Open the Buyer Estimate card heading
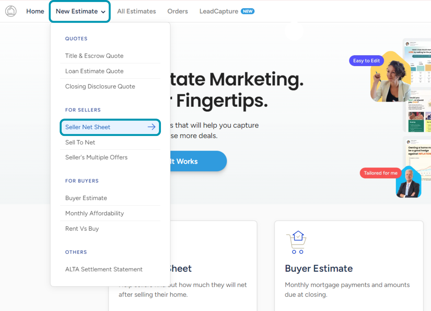The height and width of the screenshot is (311, 431). tap(319, 269)
